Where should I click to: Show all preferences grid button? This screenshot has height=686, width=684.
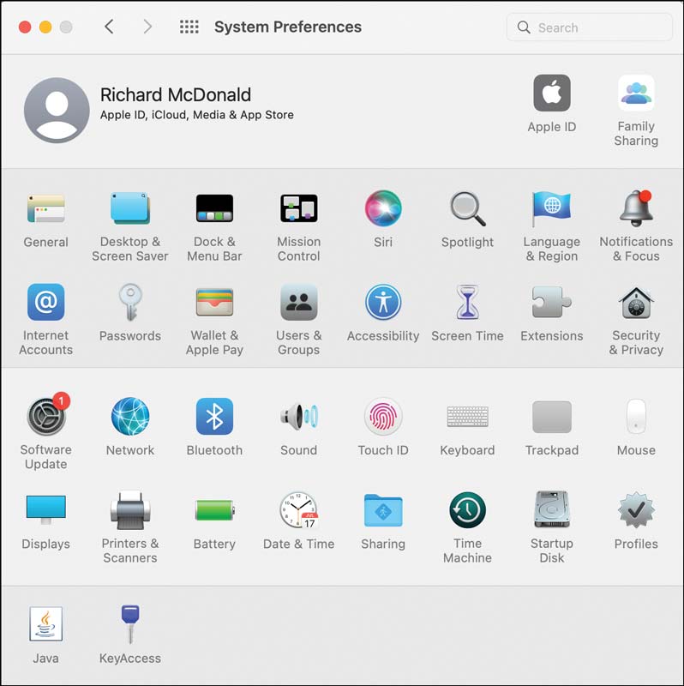tap(189, 27)
